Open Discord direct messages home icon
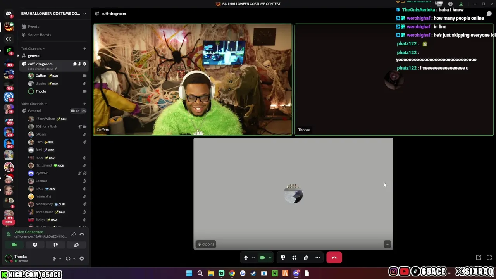 point(9,14)
